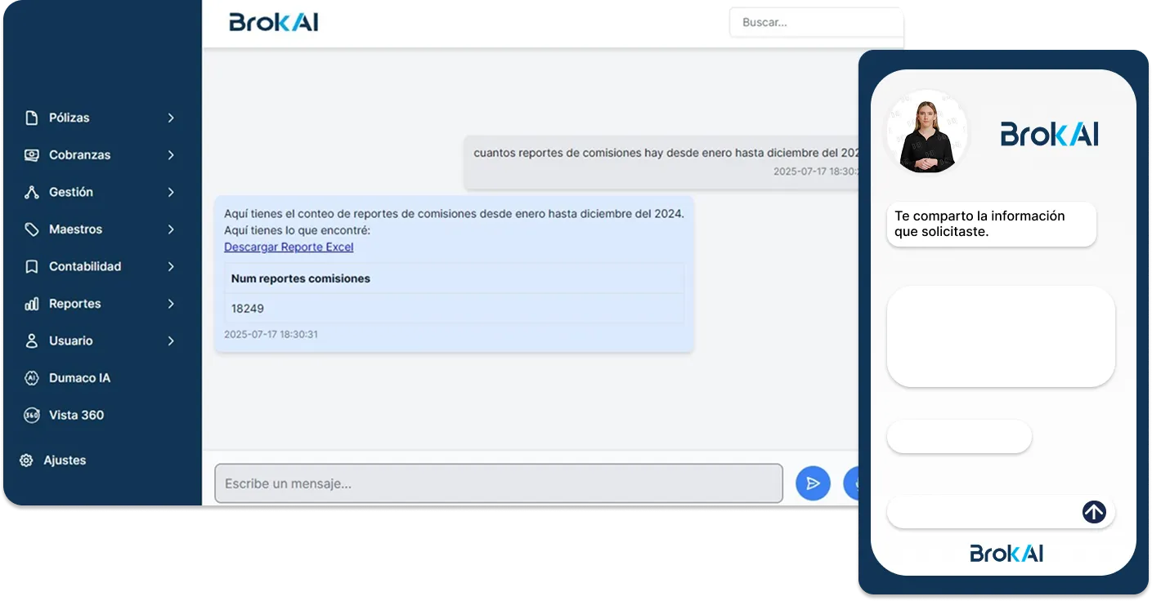Open the Gestión network icon
The width and height of the screenshot is (1152, 601).
30,192
